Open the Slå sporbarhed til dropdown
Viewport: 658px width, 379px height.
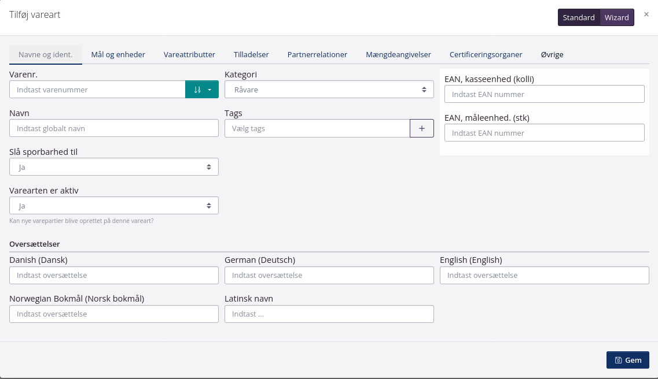click(x=114, y=167)
